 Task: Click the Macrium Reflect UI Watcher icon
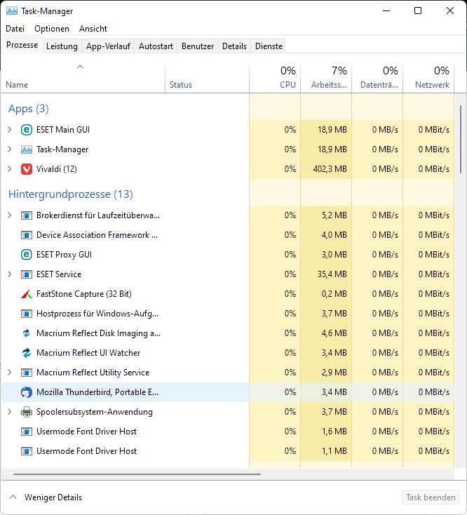click(27, 353)
